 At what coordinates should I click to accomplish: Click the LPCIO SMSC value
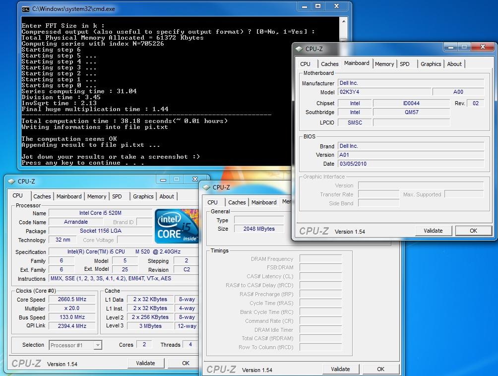click(355, 123)
